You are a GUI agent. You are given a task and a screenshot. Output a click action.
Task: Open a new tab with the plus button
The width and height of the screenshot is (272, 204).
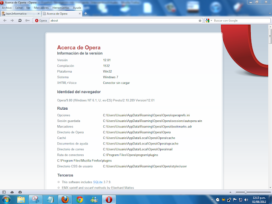pyautogui.click(x=85, y=13)
